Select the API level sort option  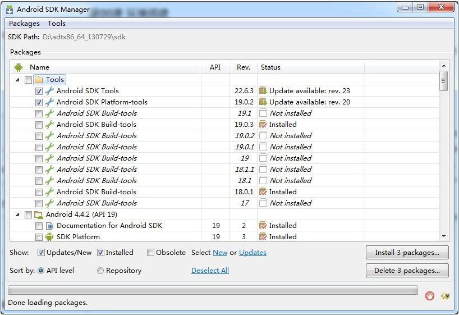pos(41,271)
